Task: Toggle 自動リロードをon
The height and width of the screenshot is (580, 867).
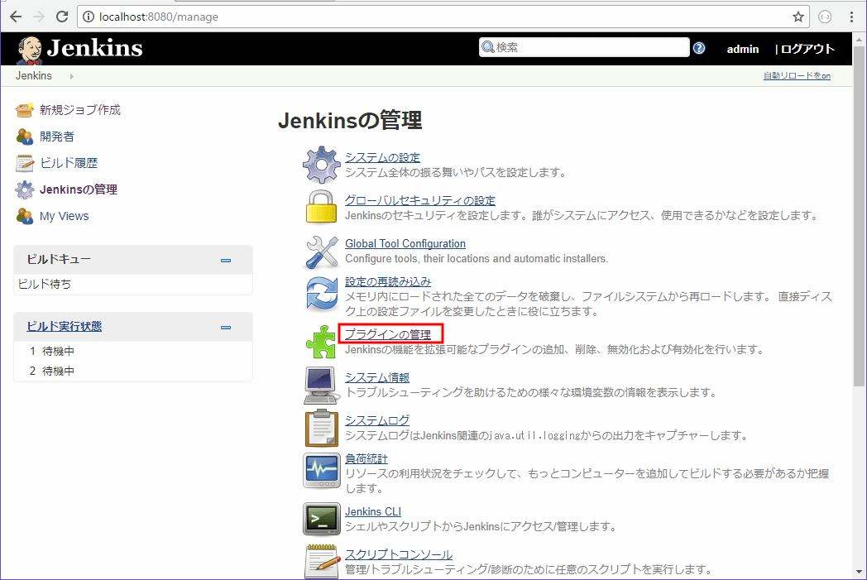Action: [x=796, y=75]
